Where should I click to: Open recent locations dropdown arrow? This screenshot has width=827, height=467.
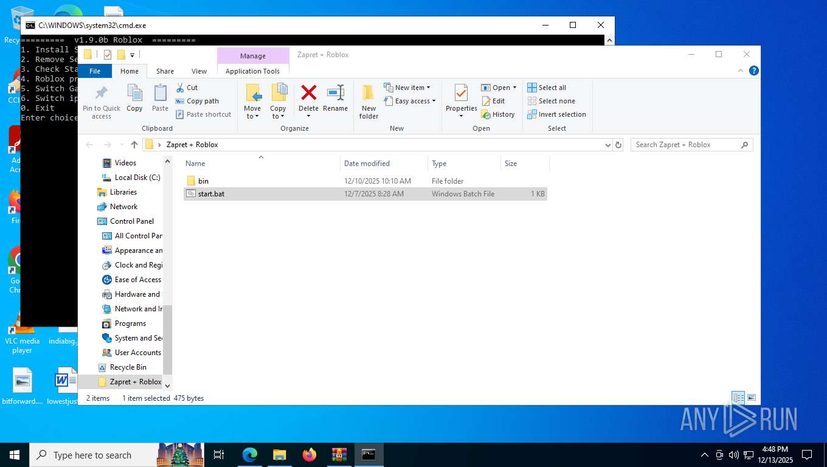point(121,145)
